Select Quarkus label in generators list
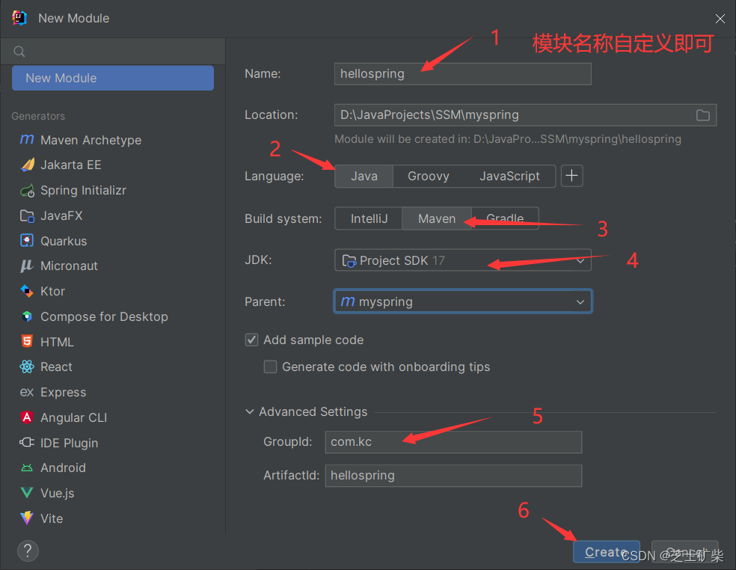This screenshot has width=736, height=570. 64,241
